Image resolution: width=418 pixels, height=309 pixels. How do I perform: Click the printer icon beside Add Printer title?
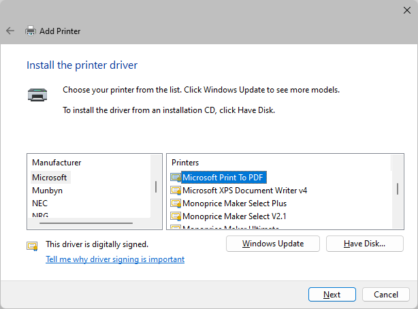coord(31,31)
